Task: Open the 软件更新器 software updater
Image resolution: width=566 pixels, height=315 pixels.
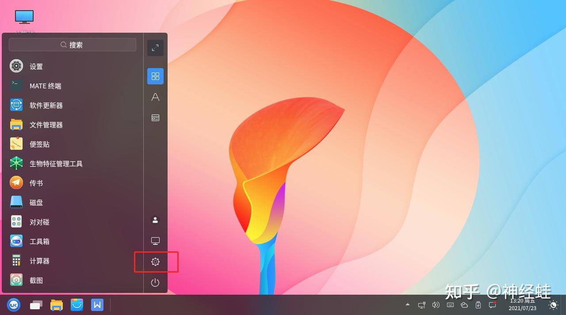Action: tap(46, 105)
